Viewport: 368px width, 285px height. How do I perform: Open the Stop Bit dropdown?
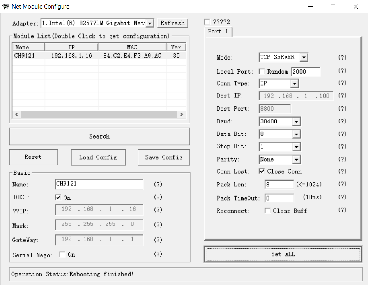pos(296,147)
